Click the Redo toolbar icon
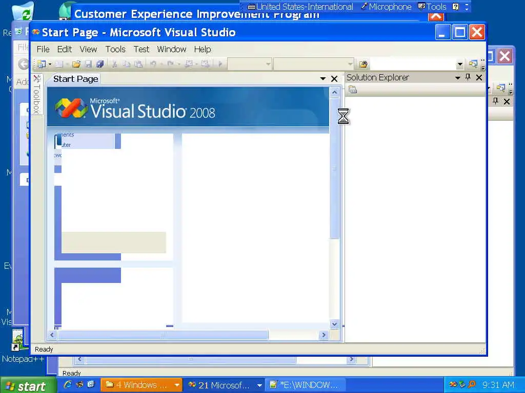Image resolution: width=525 pixels, height=393 pixels. point(170,63)
